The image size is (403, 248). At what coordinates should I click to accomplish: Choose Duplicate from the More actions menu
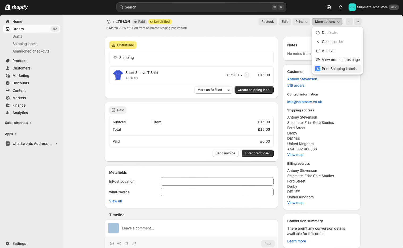(x=329, y=33)
